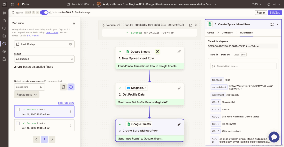This screenshot has width=284, height=147.
Task: Open the sidebar versions stack icon
Action: 4,59
